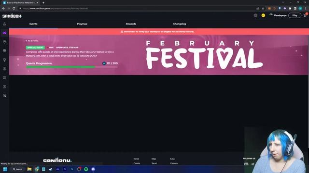Open the FAQ footer link
This screenshot has height=173, width=309.
tap(172, 159)
